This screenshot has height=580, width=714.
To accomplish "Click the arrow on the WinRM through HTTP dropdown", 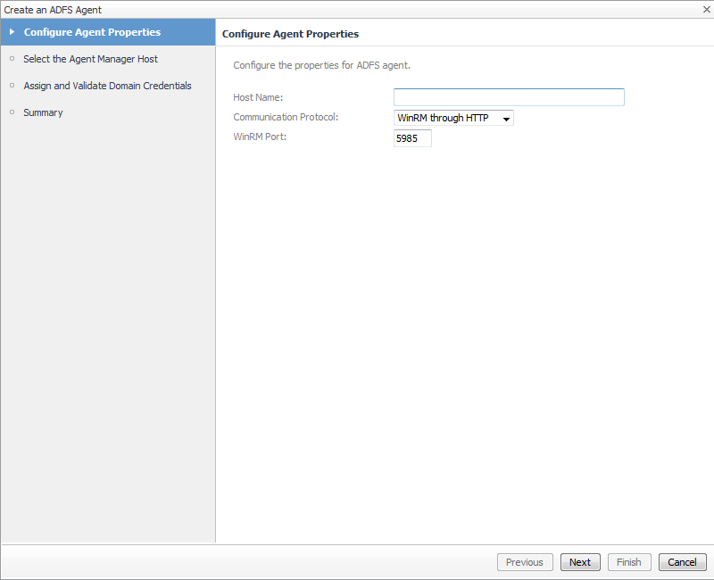I will pos(506,119).
